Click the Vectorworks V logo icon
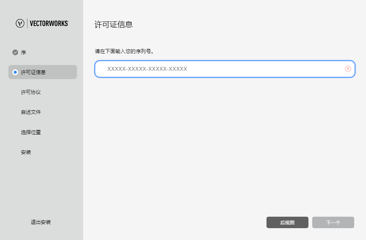 (20, 23)
